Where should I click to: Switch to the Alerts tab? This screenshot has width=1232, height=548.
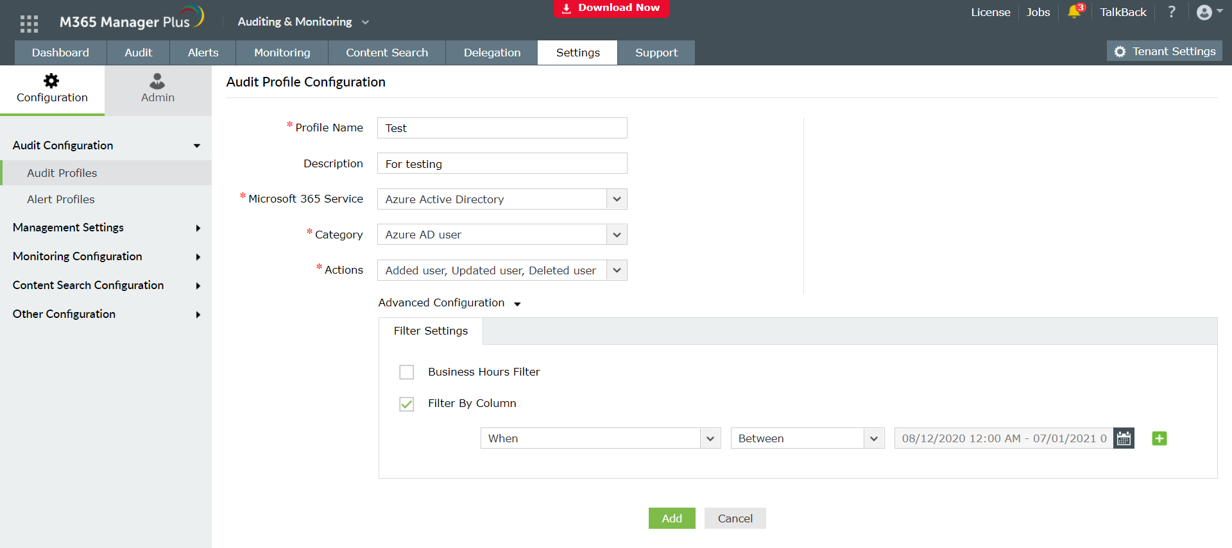click(x=203, y=53)
